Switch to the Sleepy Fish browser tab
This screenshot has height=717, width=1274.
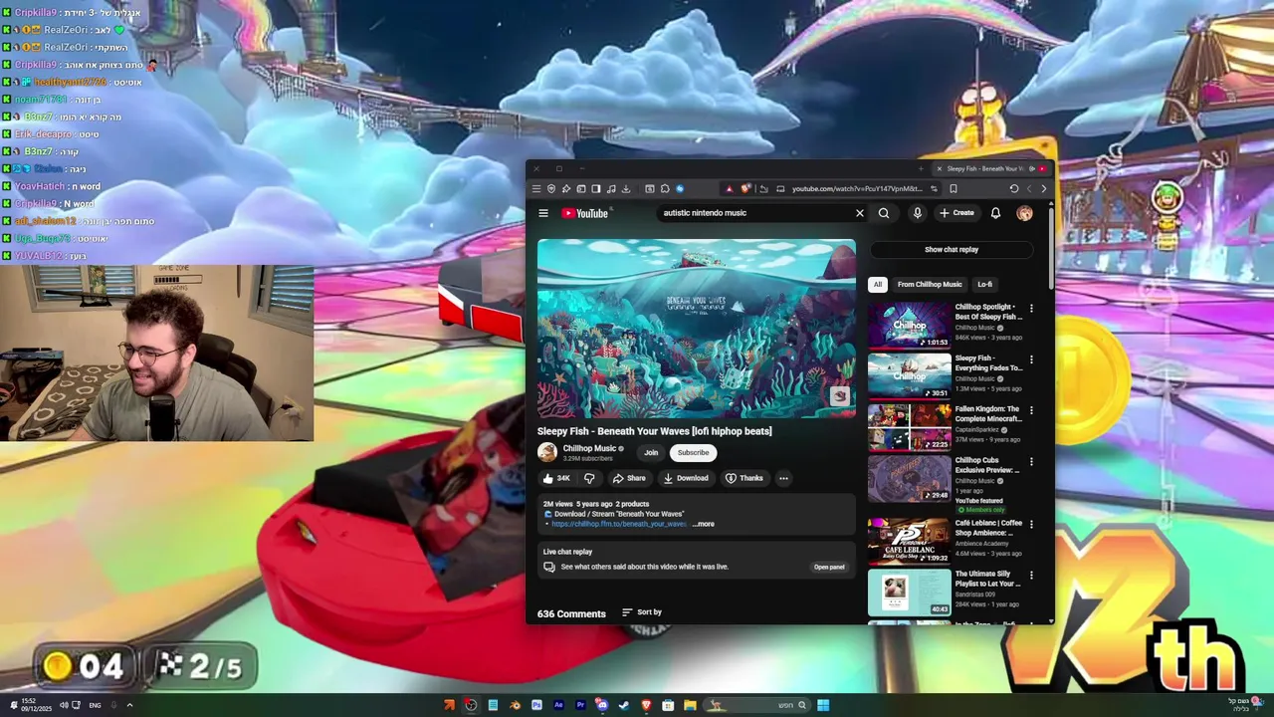pos(992,168)
